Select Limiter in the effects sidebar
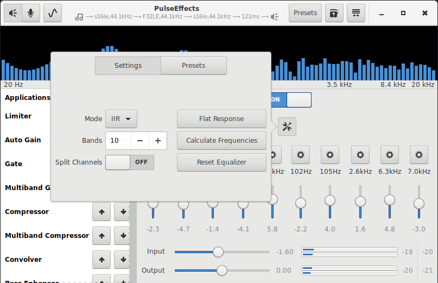This screenshot has width=438, height=283. click(x=18, y=116)
